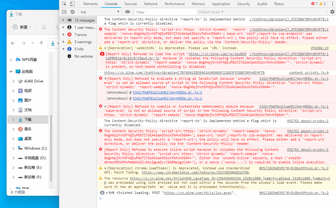Open recent locations dropdown in explorer
Viewport: 336px width, 208px height.
pyautogui.click(x=32, y=43)
